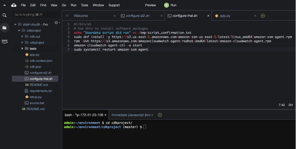
Task: Expand the tests folder
Action: click(22, 49)
